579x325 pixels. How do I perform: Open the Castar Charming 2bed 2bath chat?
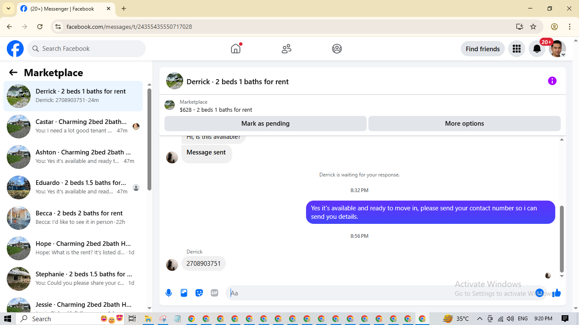click(x=73, y=127)
